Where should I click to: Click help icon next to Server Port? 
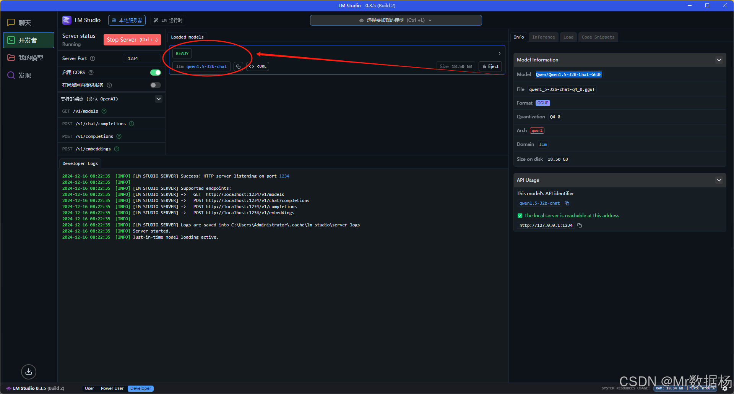(93, 58)
